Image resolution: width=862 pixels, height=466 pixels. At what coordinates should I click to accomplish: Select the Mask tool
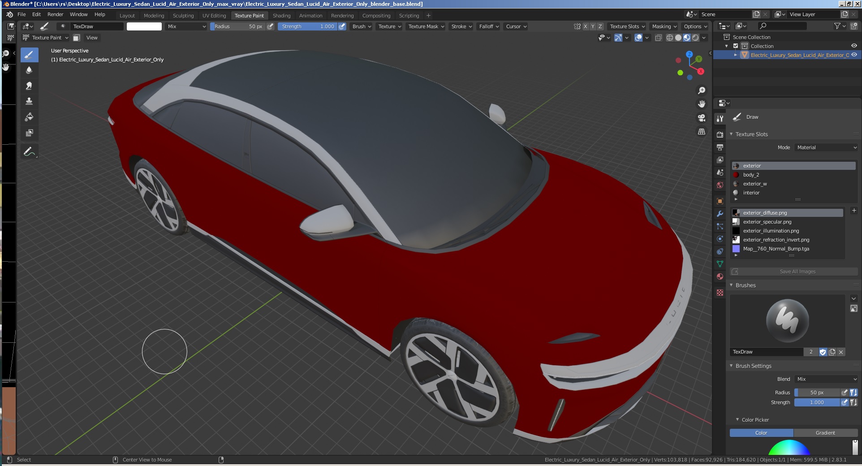pyautogui.click(x=29, y=133)
